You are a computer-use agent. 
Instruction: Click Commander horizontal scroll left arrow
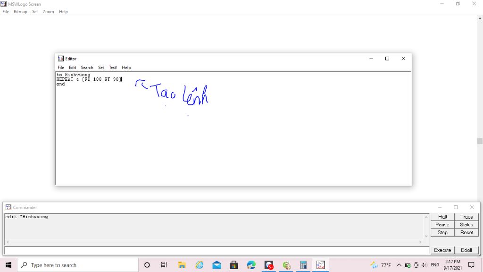point(8,242)
